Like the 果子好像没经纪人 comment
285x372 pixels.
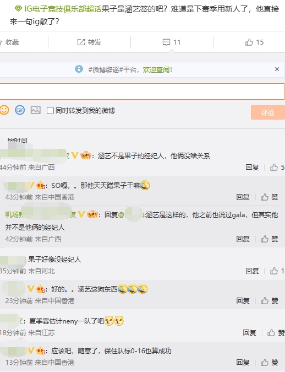coord(277,271)
